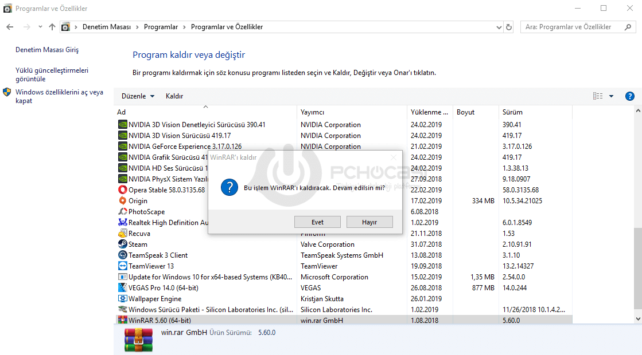Click the PhotoScape icon
642x355 pixels.
pos(122,212)
